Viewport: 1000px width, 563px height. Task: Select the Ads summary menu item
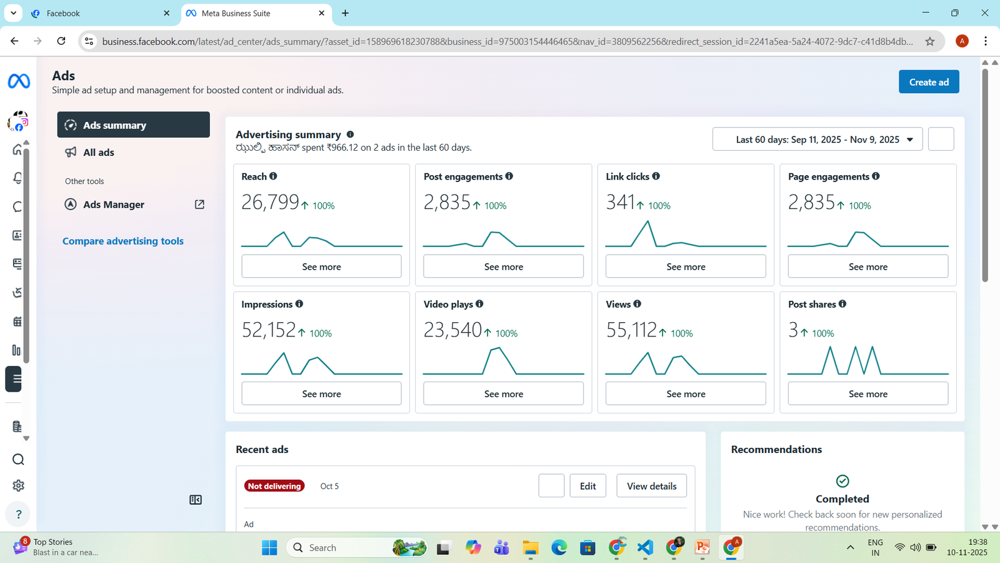click(134, 125)
